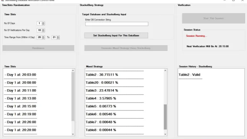247x139 pixels.
Task: Click the TimeSlots Randomization group title
Action: pos(16,5)
